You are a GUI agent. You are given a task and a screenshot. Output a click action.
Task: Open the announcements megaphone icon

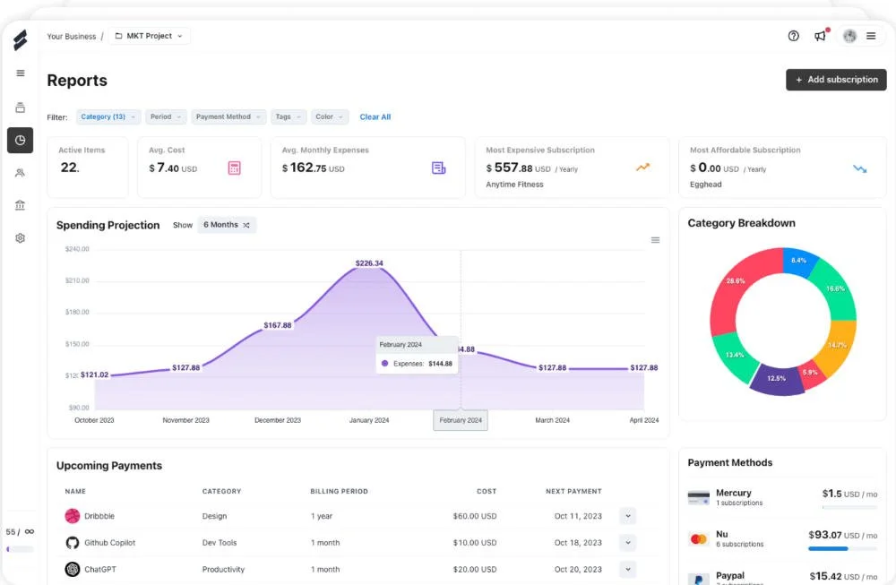tap(821, 36)
